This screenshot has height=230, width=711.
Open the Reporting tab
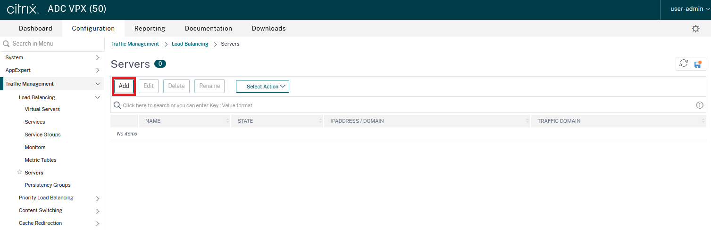click(x=150, y=28)
